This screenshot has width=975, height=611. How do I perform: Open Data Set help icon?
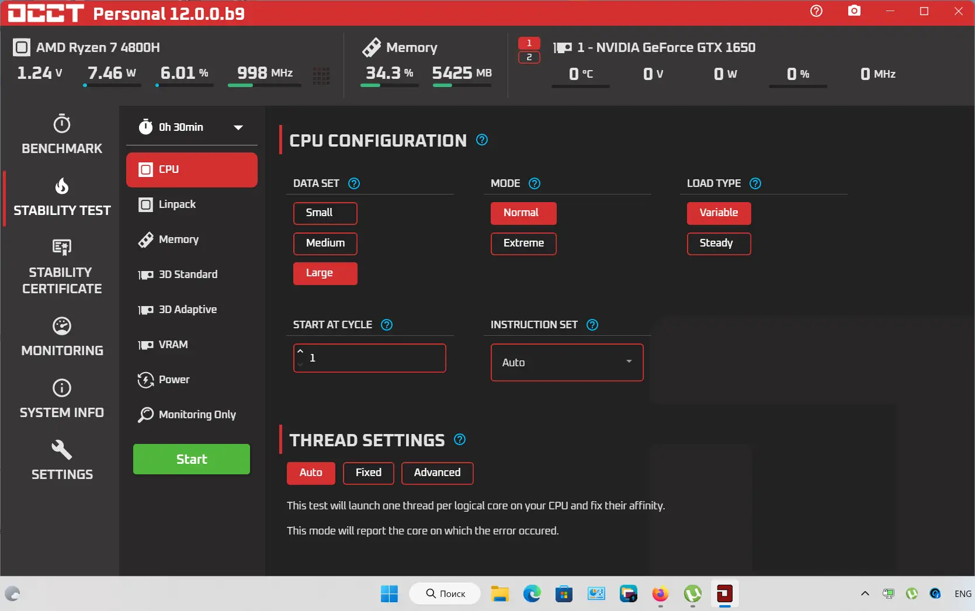pyautogui.click(x=354, y=183)
